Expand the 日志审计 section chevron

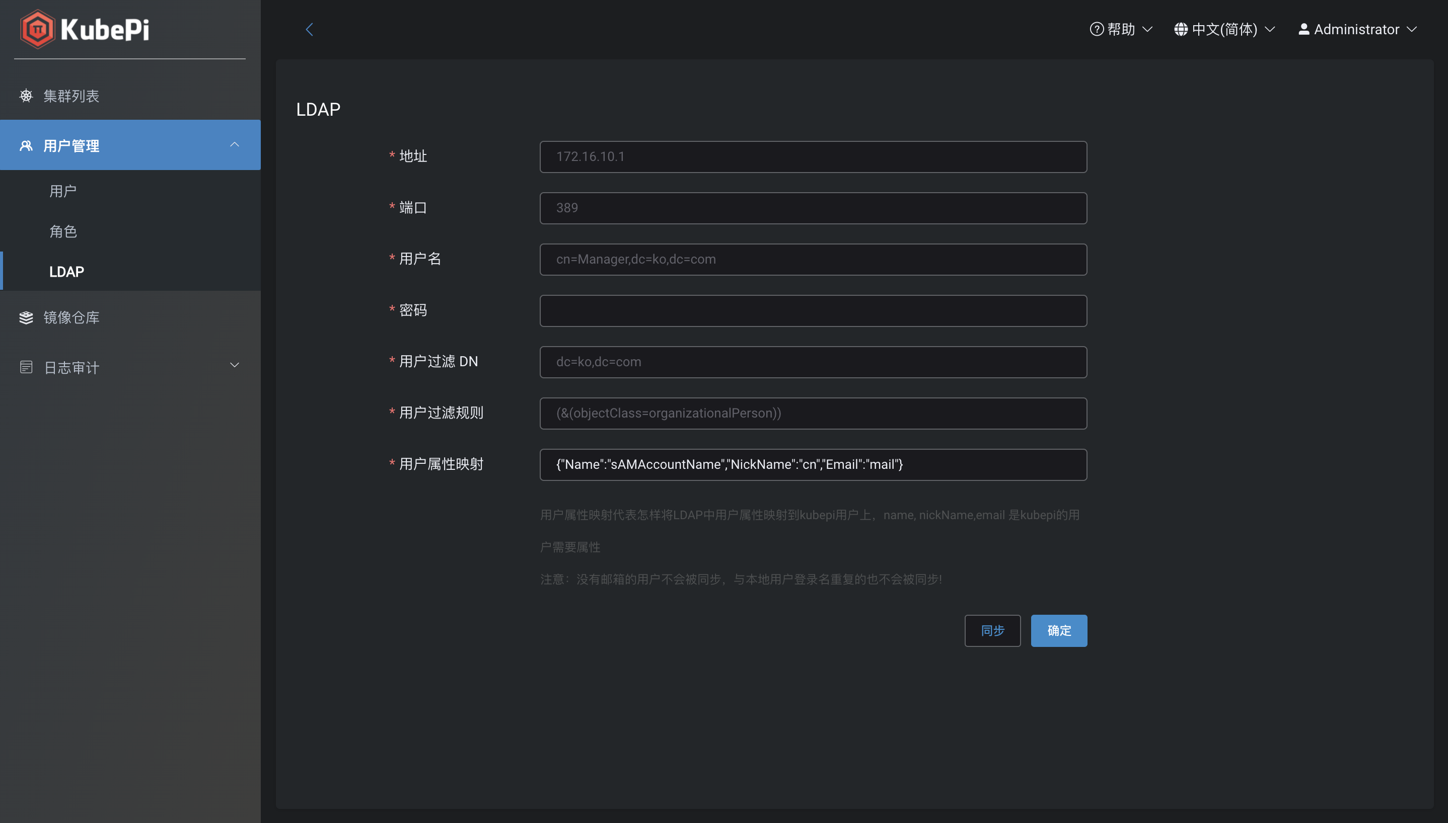pyautogui.click(x=235, y=365)
